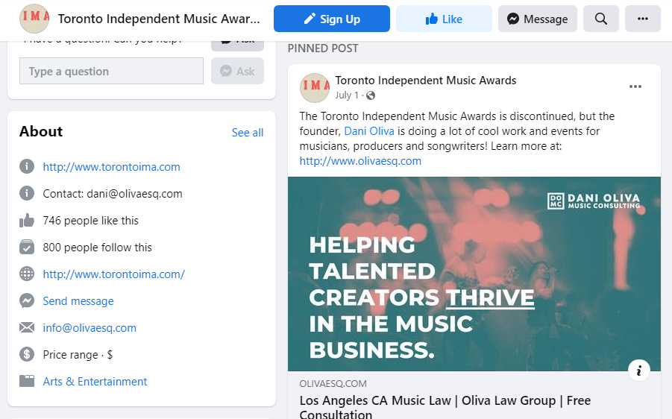672x419 pixels.
Task: Click the page title in the header
Action: [159, 19]
